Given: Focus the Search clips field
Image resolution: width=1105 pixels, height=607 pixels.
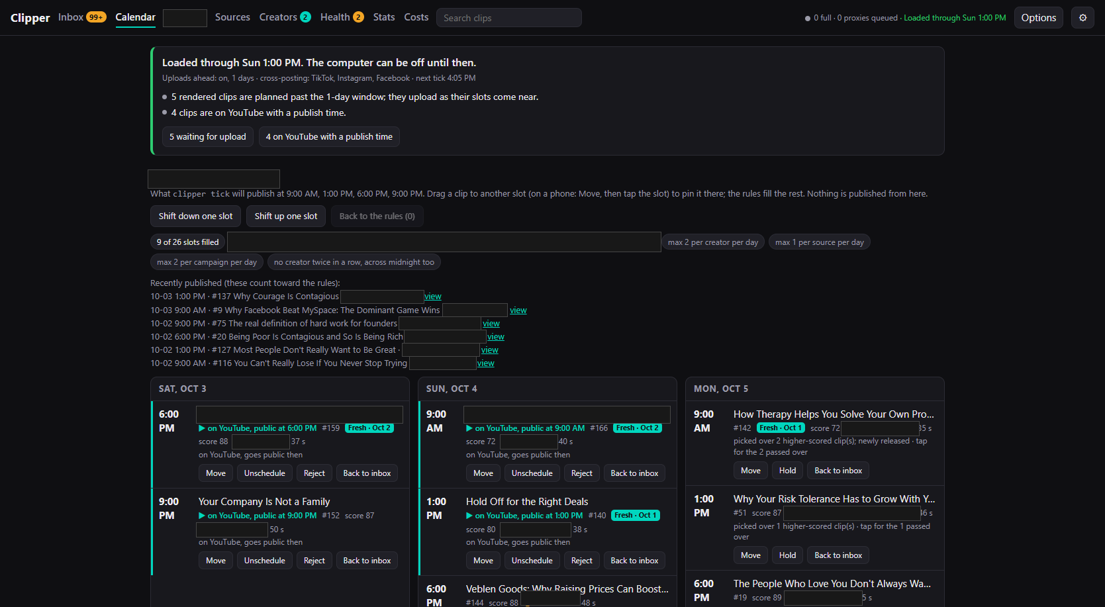Looking at the screenshot, I should pos(508,18).
